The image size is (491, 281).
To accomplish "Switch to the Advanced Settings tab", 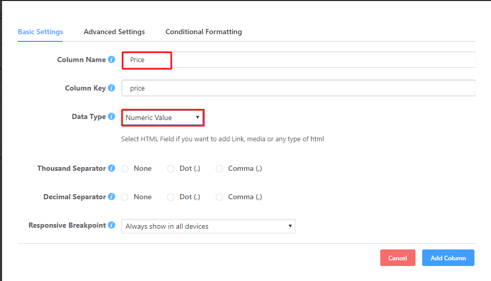I will (114, 32).
